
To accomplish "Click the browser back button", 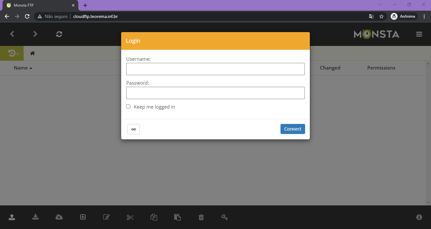I will click(x=7, y=16).
